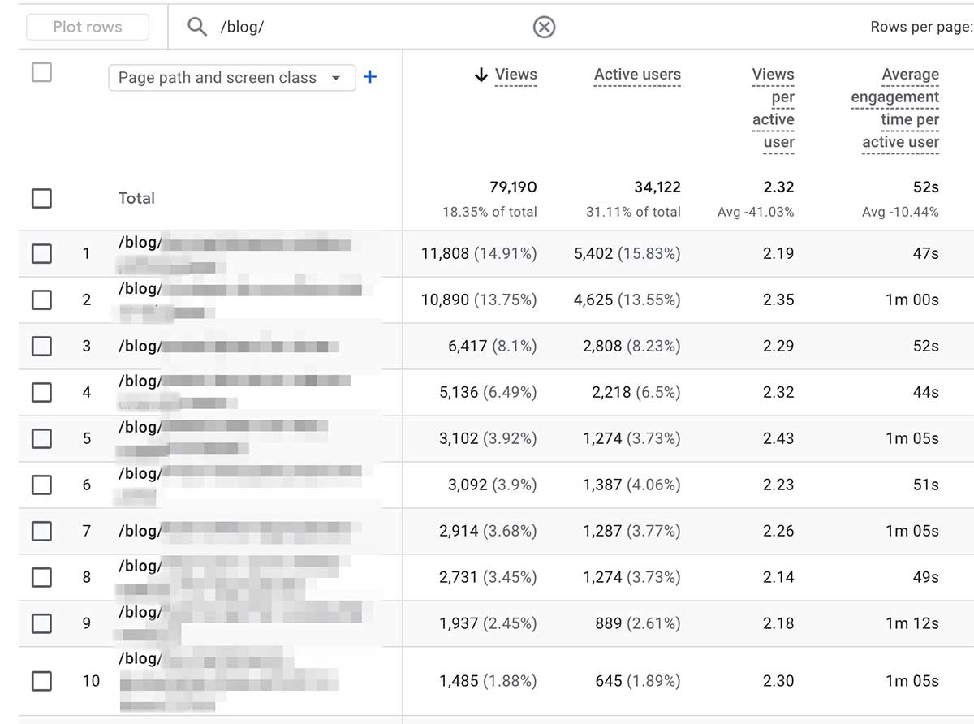The height and width of the screenshot is (724, 974).
Task: Select the checkbox for row 1
Action: tap(41, 253)
